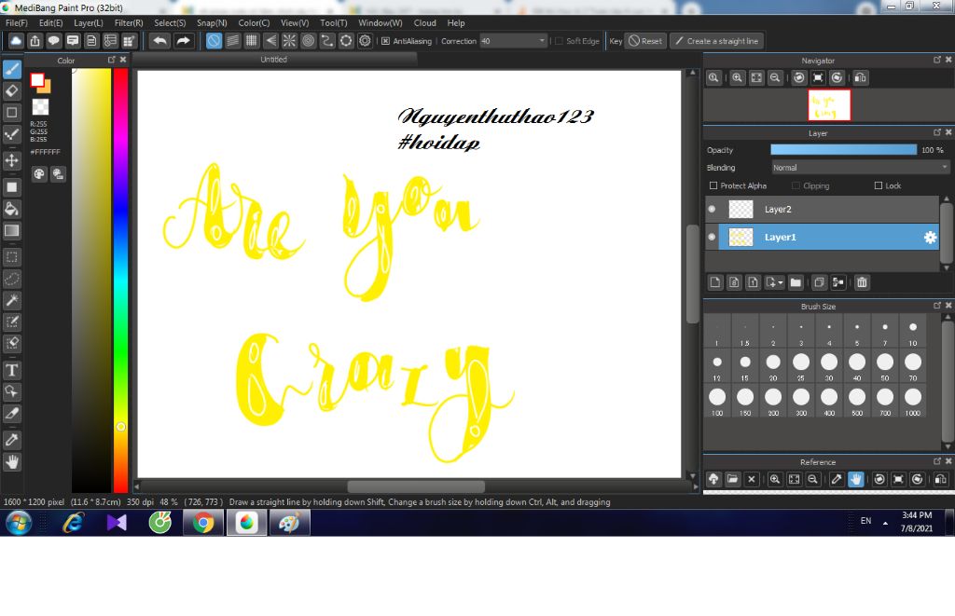
Task: Open Internet Explorer from taskbar
Action: pyautogui.click(x=73, y=523)
